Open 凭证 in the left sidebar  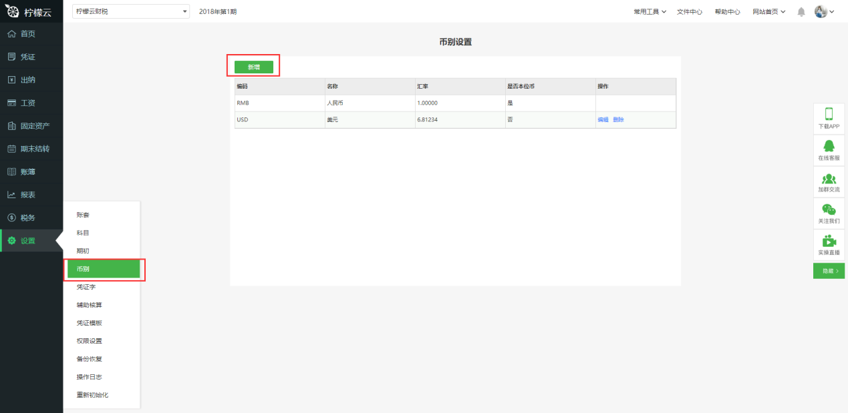tap(27, 57)
